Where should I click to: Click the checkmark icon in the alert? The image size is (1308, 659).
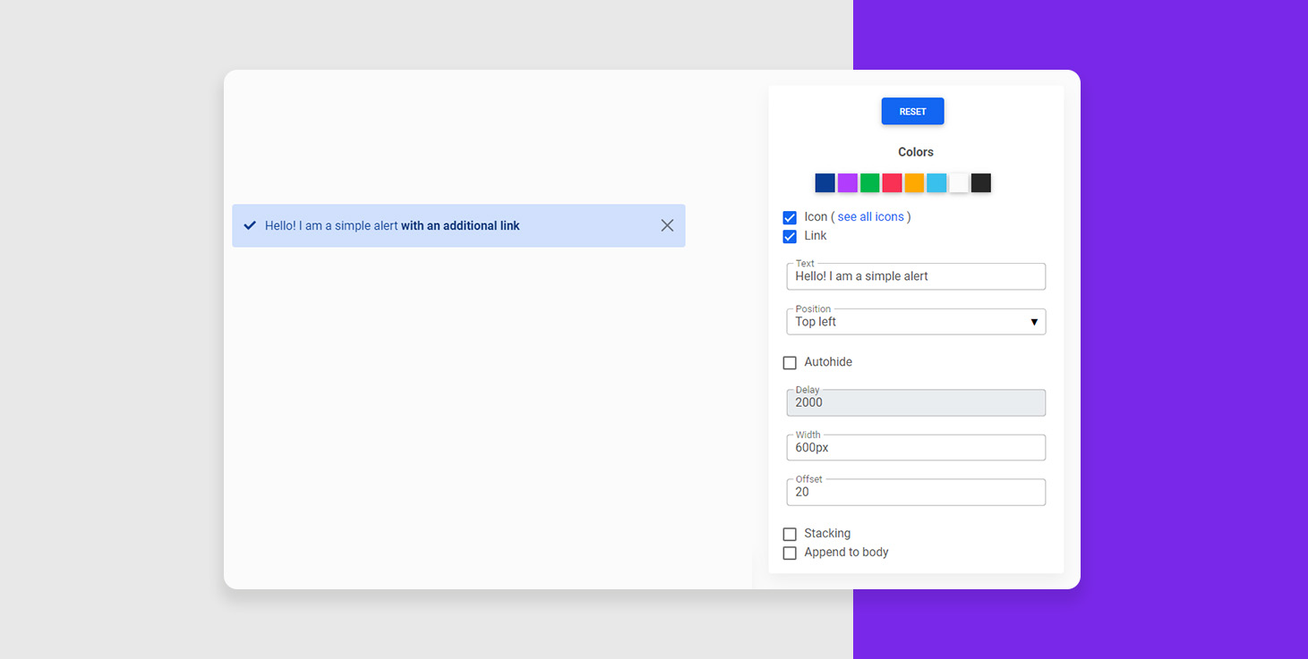pos(250,225)
